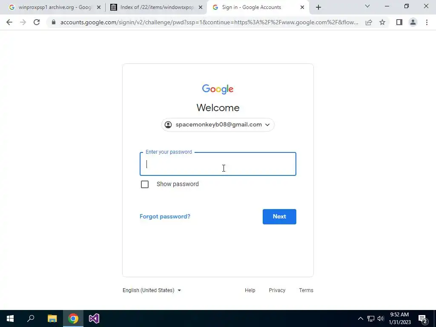Open the Chrome profile avatar icon

pyautogui.click(x=413, y=22)
